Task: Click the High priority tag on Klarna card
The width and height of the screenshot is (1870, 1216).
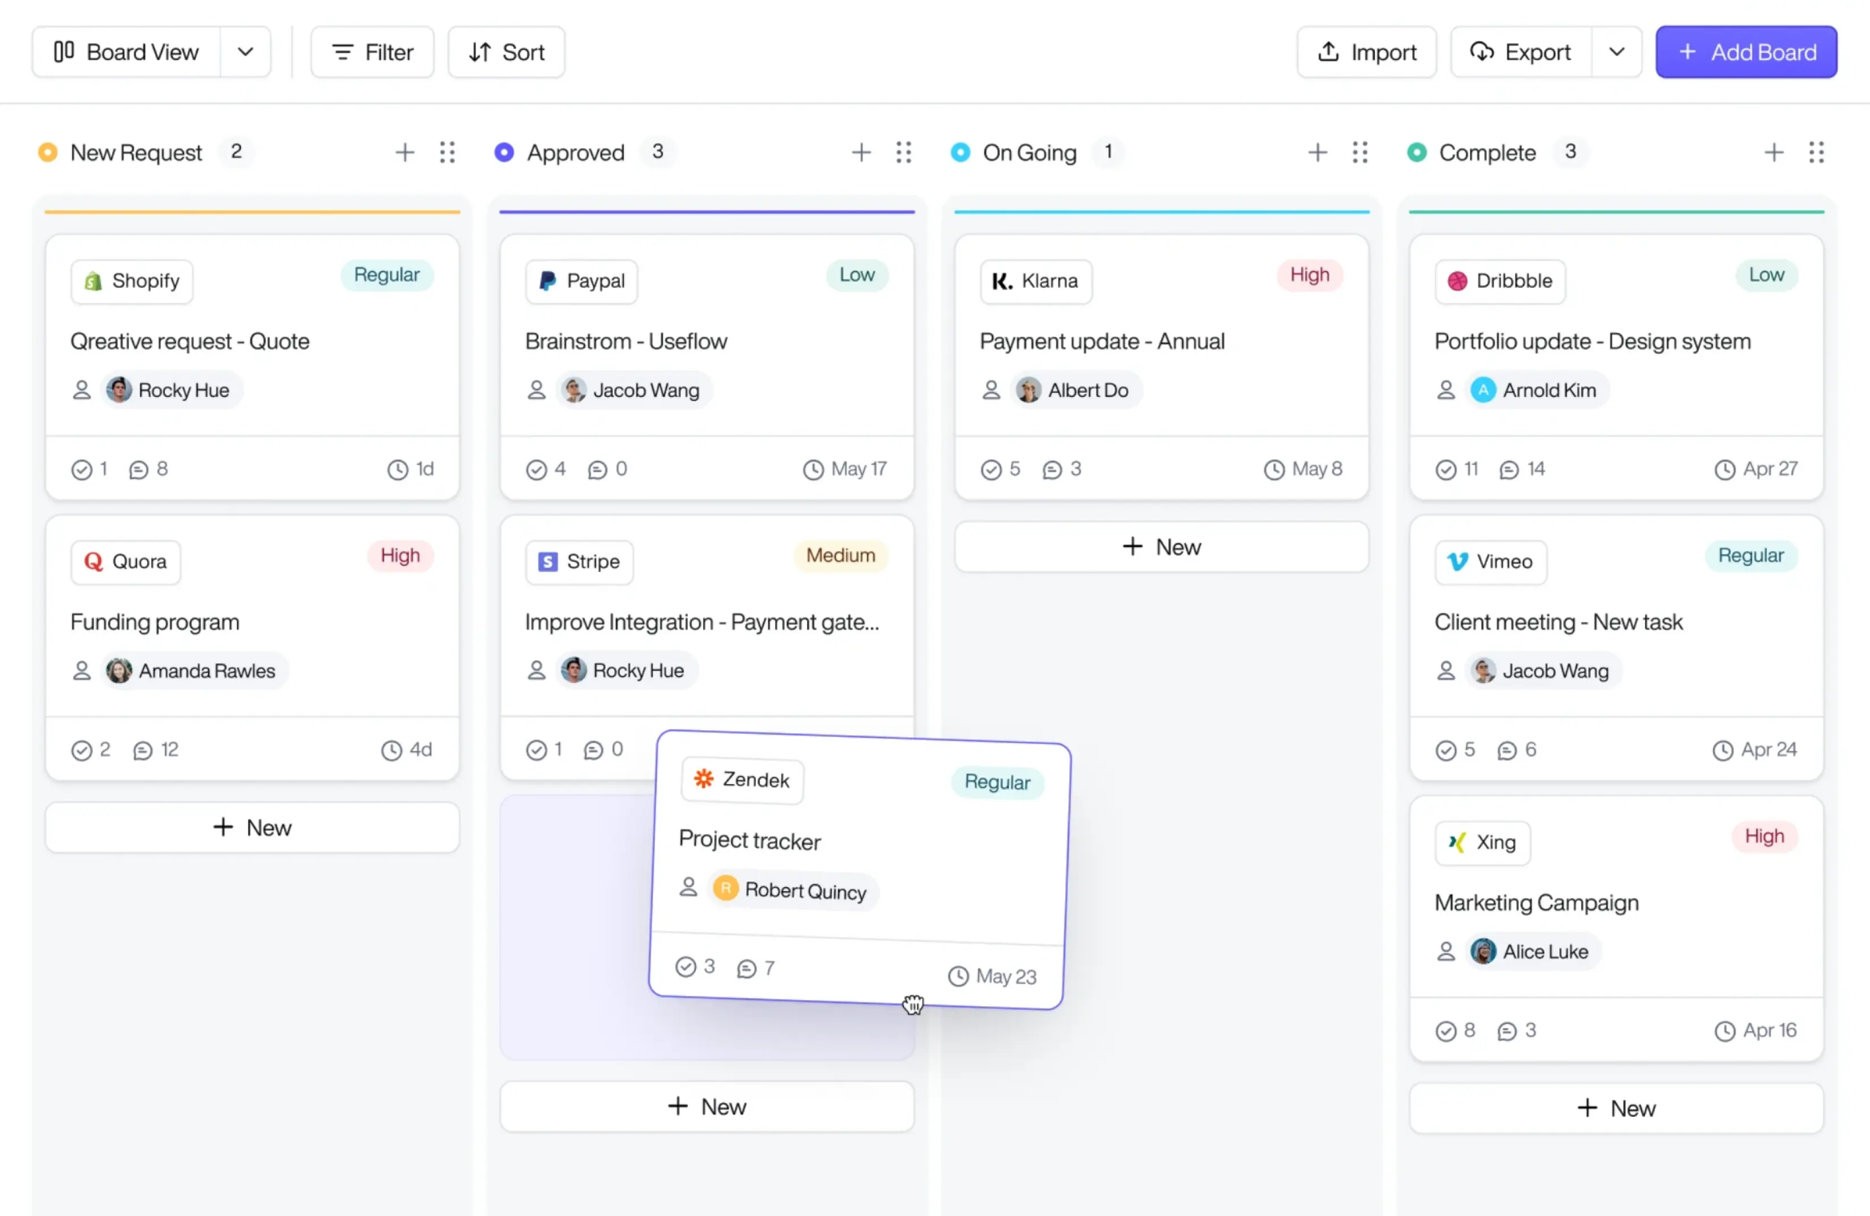Action: pyautogui.click(x=1310, y=274)
